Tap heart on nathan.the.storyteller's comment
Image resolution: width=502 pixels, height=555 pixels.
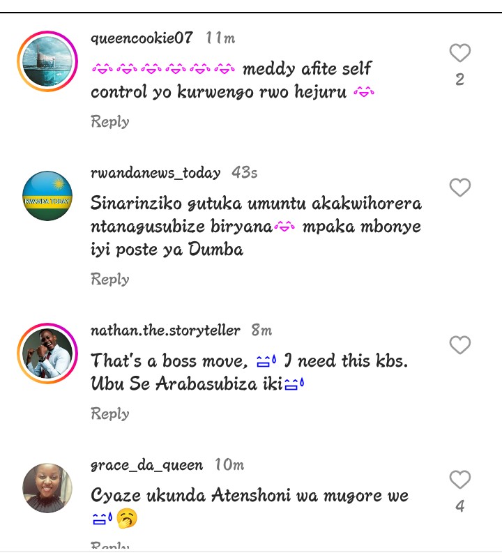[460, 344]
